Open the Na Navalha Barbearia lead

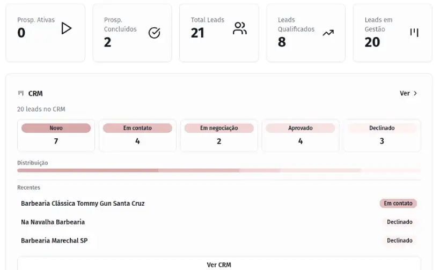pos(53,222)
